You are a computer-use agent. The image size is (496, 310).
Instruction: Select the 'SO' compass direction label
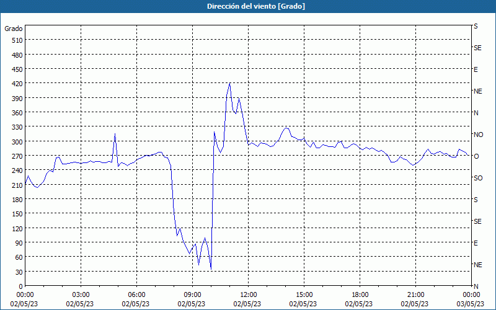tap(478, 178)
